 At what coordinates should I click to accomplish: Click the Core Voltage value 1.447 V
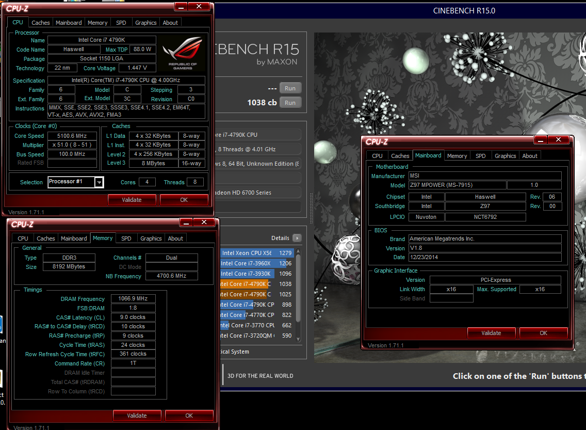coord(138,68)
